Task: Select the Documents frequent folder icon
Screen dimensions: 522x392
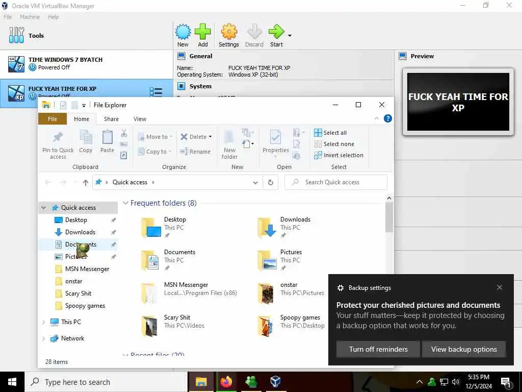Action: [x=150, y=260]
